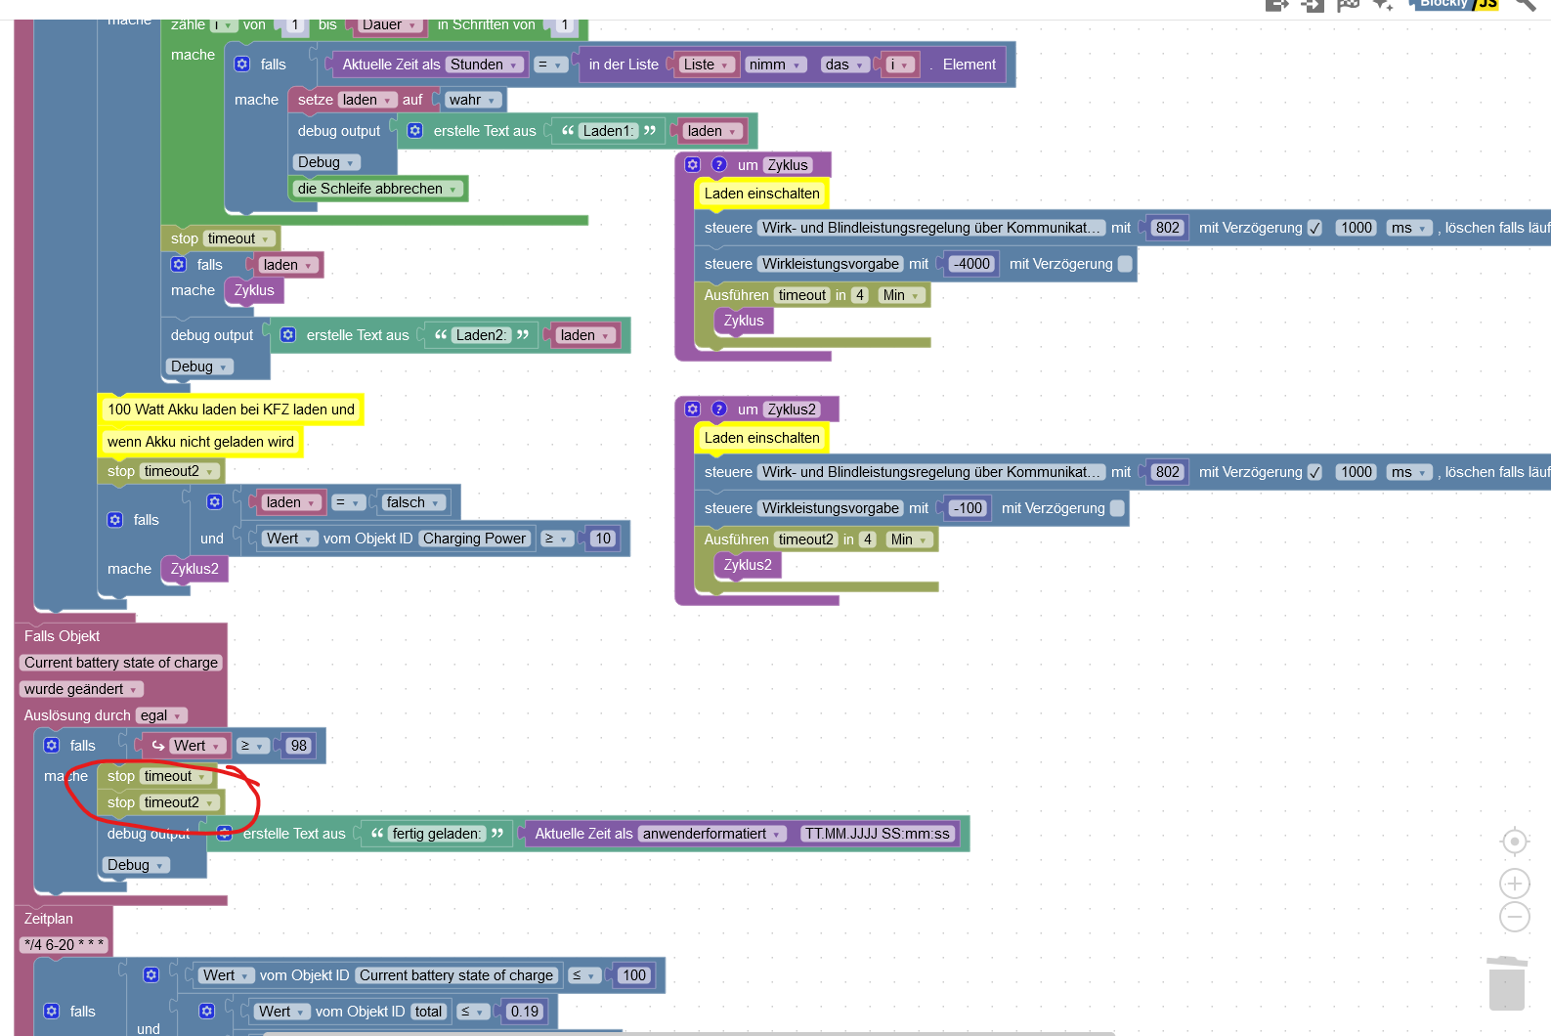Open the 'Liste' variable dropdown
Image resolution: width=1551 pixels, height=1036 pixels.
point(708,65)
